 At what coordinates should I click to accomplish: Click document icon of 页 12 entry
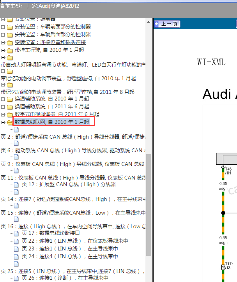click(x=16, y=185)
